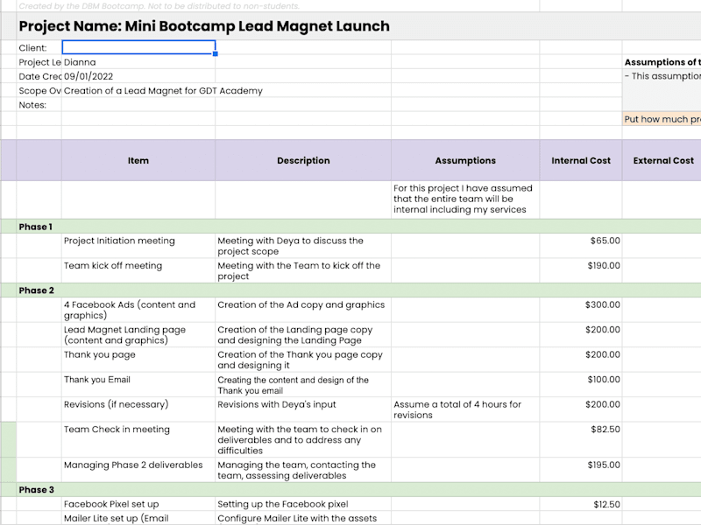The width and height of the screenshot is (701, 525).
Task: Select the 'Client:' label cell
Action: 39,48
